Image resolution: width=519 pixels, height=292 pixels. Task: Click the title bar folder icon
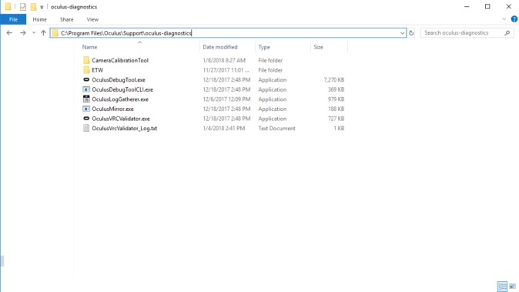(x=8, y=7)
